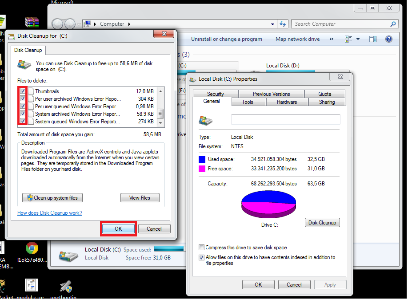Click Map network drive in toolbar
Image resolution: width=408 pixels, height=299 pixels.
(297, 39)
